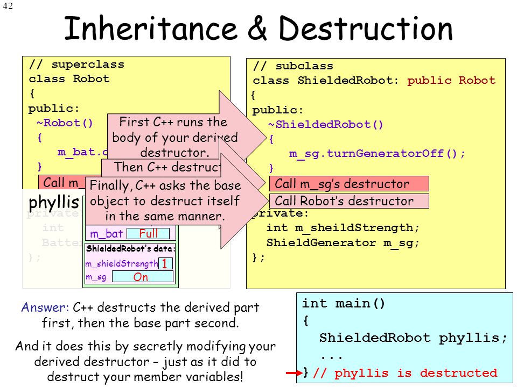Click the "ShieldedRobot's data:" heading

pos(130,248)
